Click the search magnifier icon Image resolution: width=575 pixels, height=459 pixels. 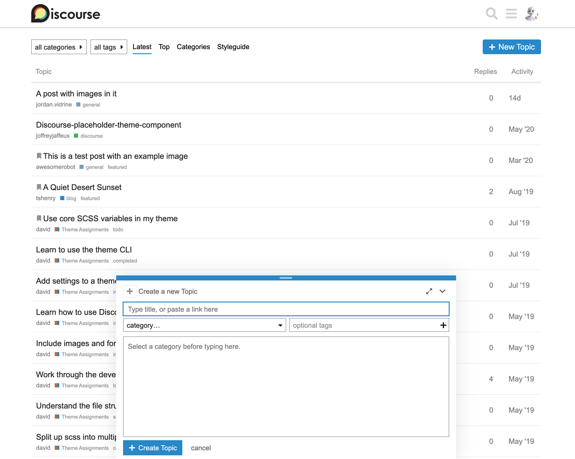[x=491, y=14]
